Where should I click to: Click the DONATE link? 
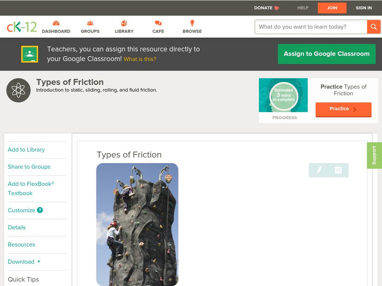click(263, 8)
